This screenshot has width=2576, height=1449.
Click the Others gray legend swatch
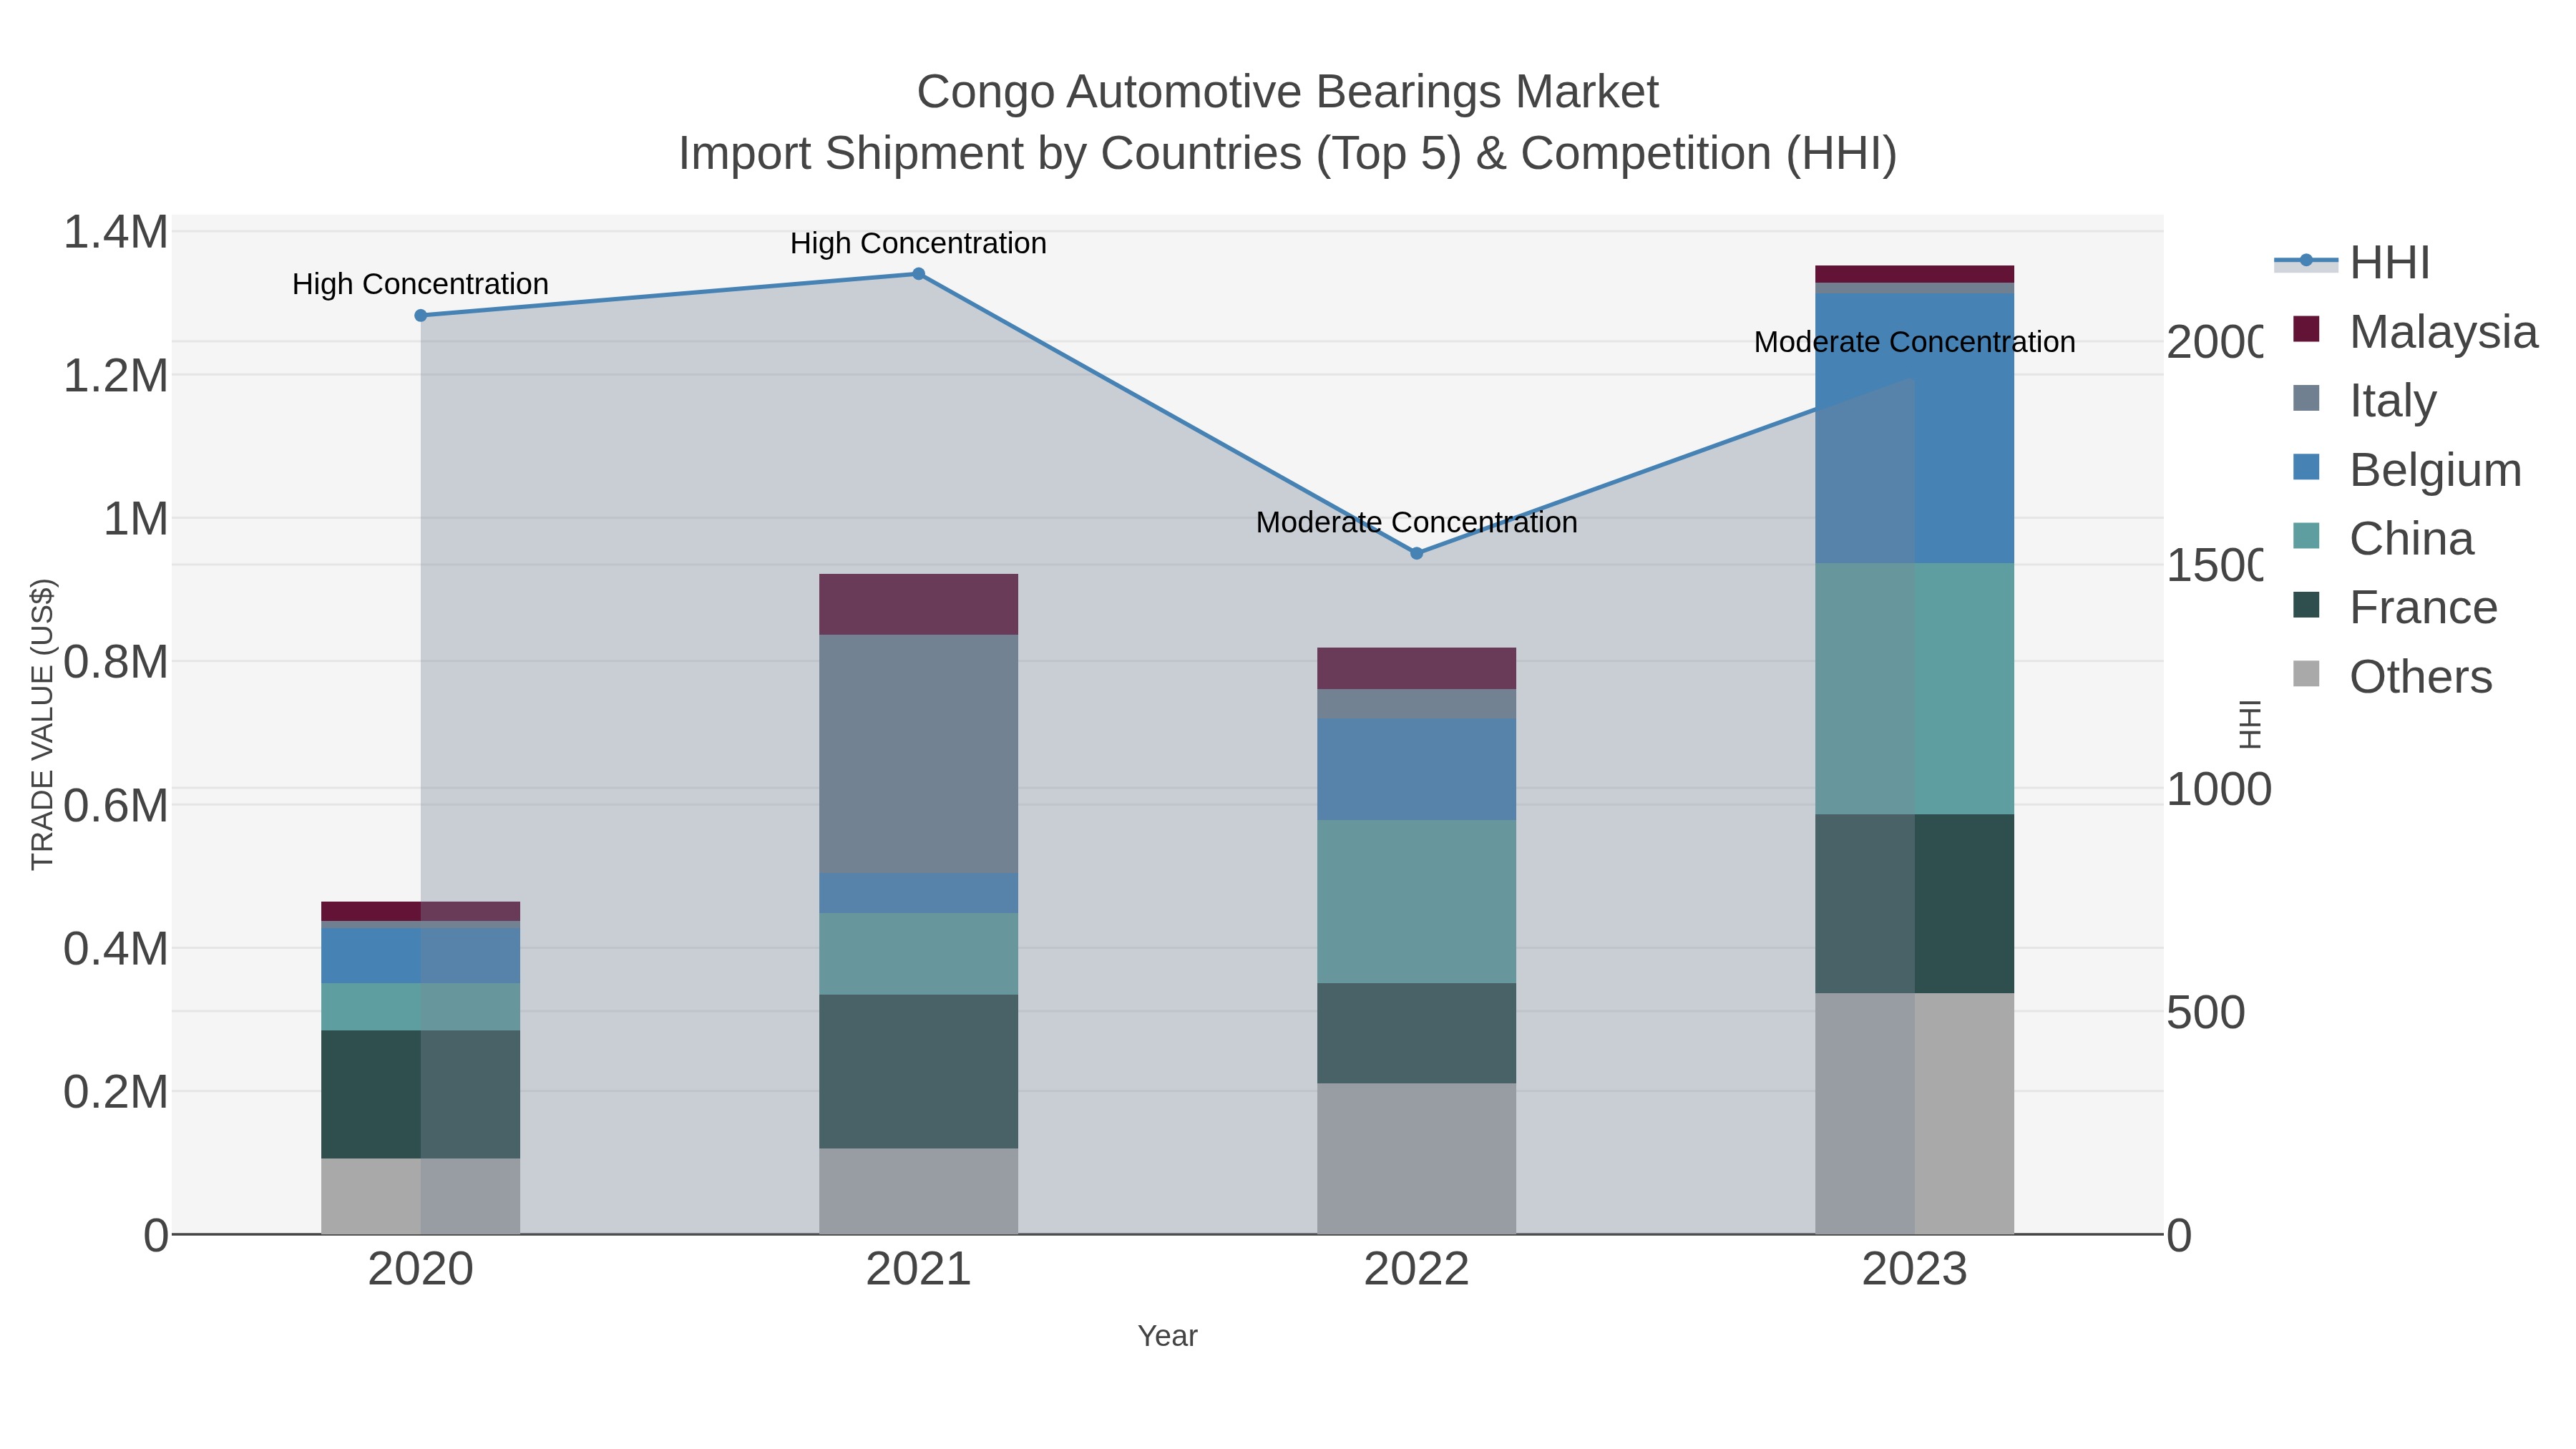(x=2306, y=674)
